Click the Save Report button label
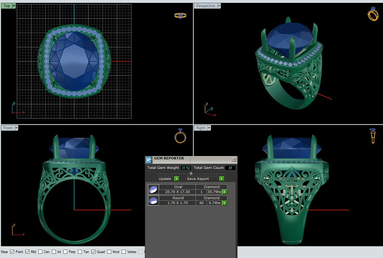383x258 pixels. (198, 179)
